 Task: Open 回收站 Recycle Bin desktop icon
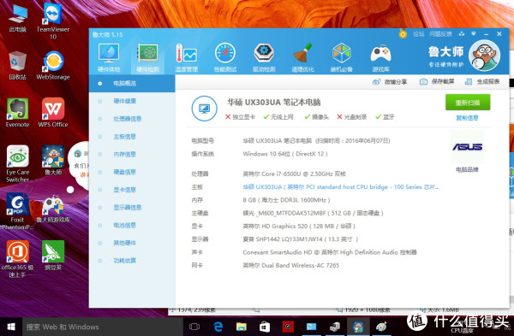pos(18,66)
